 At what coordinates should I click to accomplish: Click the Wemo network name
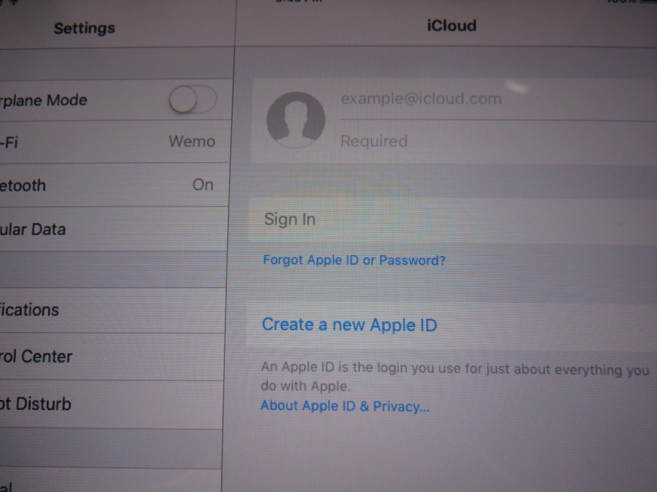(192, 141)
